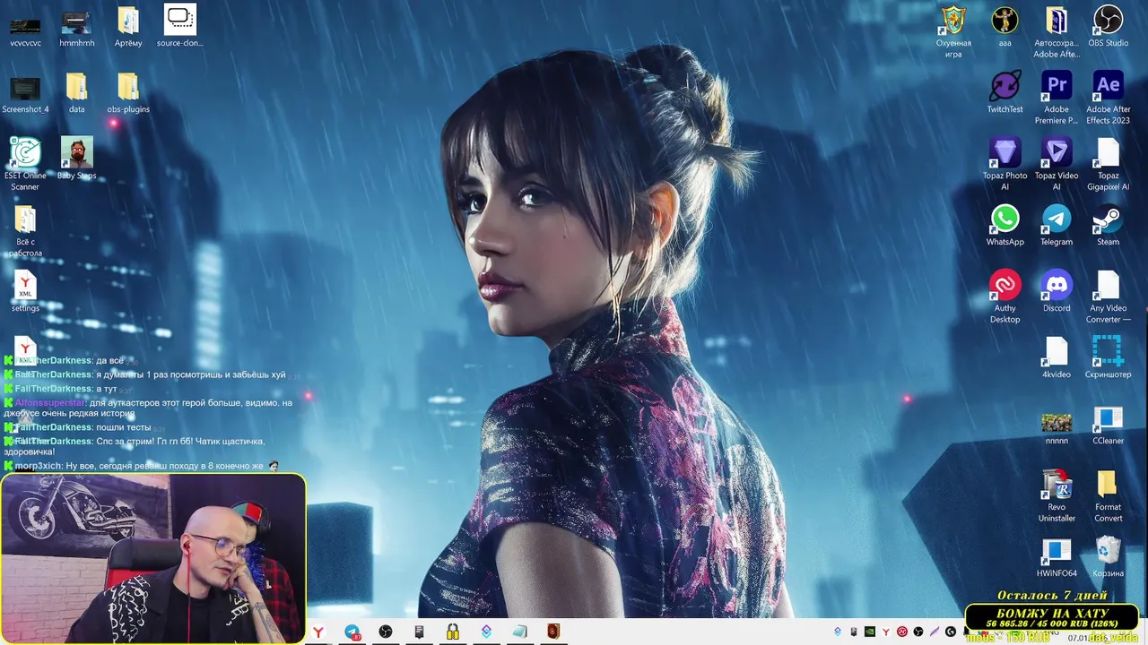Launch the Скриншотер app
The width and height of the screenshot is (1148, 645).
coord(1109,357)
